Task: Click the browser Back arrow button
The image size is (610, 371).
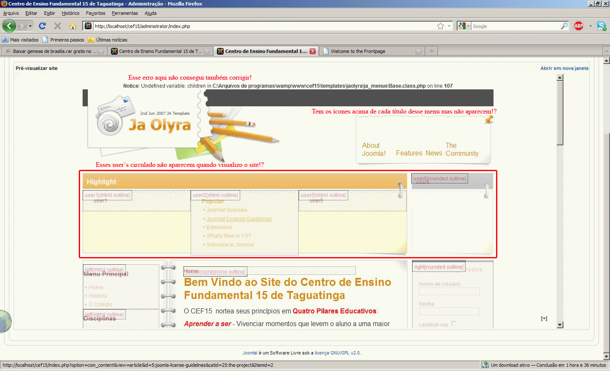Action: point(9,26)
